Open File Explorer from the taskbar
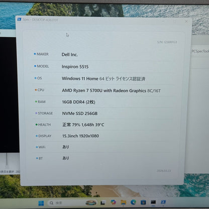This screenshot has height=209, width=209. click(x=124, y=202)
